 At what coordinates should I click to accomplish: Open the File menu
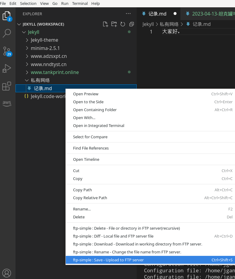3,4
